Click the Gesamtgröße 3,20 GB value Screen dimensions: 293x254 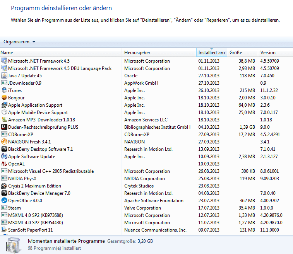point(145,241)
